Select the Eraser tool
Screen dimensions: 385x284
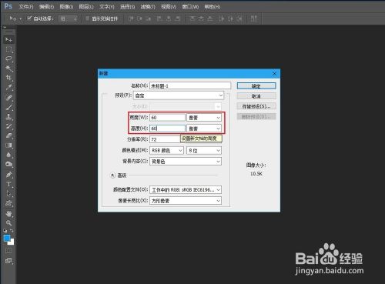[x=8, y=135]
